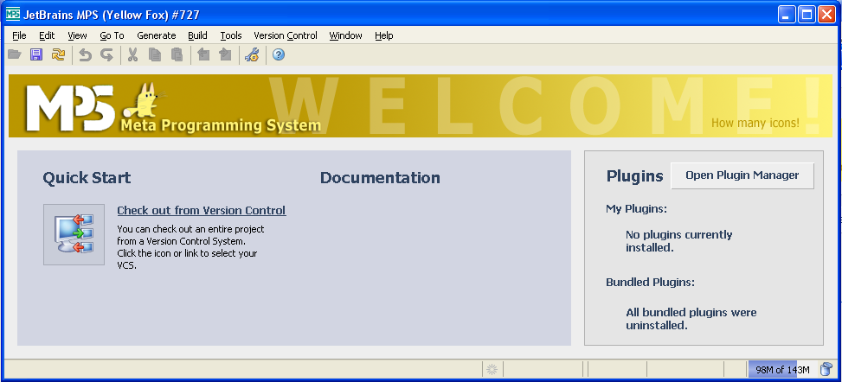Minimize the JetBrains MPS window
Image resolution: width=842 pixels, height=382 pixels.
coord(787,15)
